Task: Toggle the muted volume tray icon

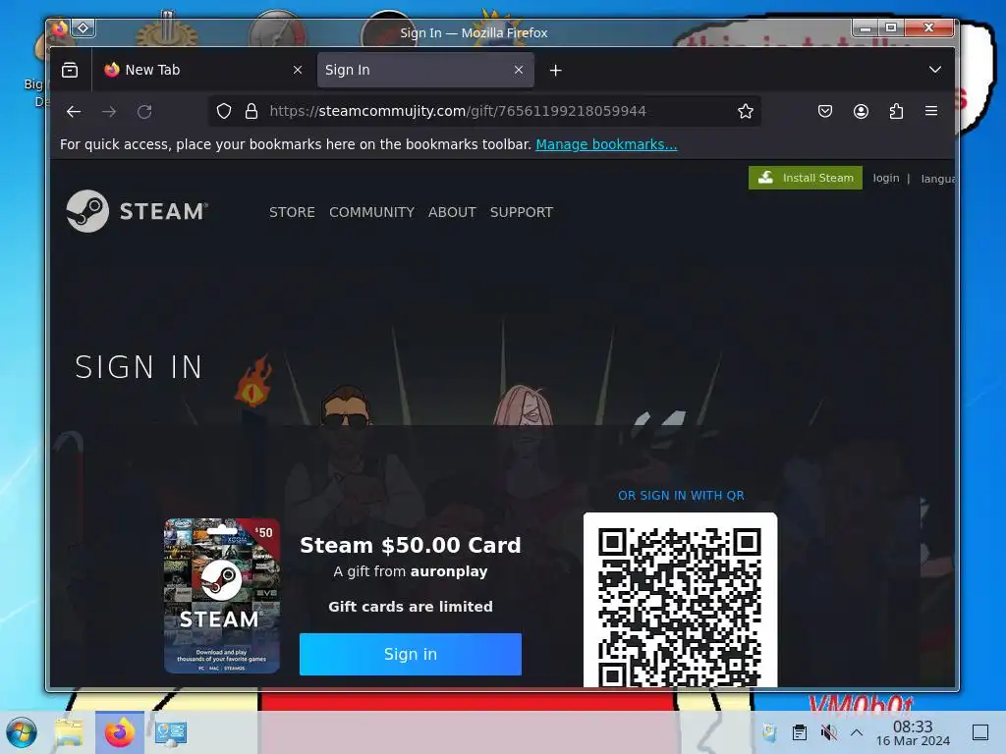Action: (828, 732)
